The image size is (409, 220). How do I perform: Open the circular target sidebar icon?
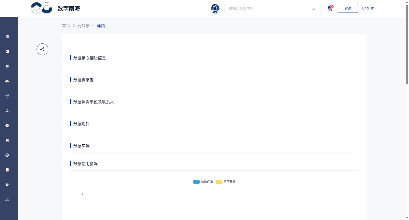7,155
